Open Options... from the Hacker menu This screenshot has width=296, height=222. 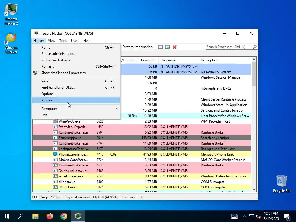(x=76, y=94)
